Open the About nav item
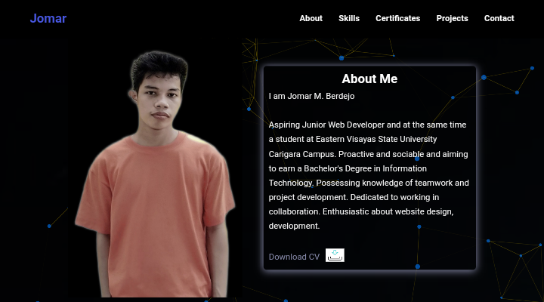 [311, 18]
